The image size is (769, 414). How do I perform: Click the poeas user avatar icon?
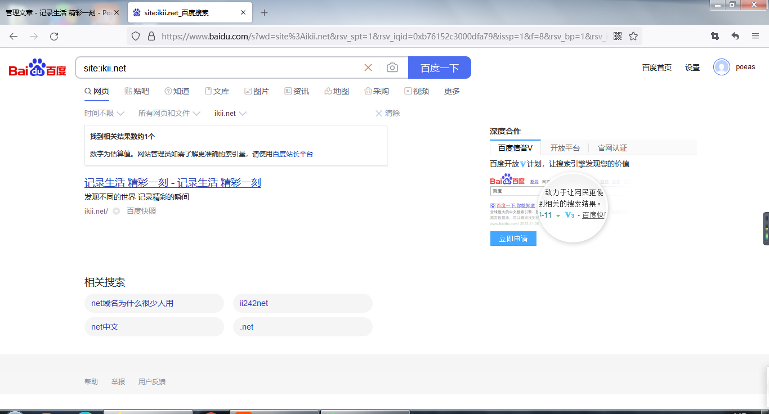click(721, 67)
